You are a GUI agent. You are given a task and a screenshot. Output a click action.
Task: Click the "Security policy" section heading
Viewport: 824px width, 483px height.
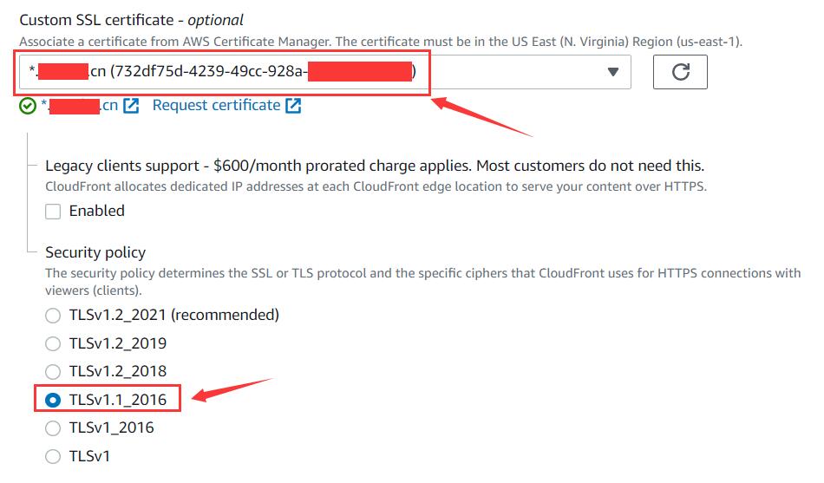[95, 252]
